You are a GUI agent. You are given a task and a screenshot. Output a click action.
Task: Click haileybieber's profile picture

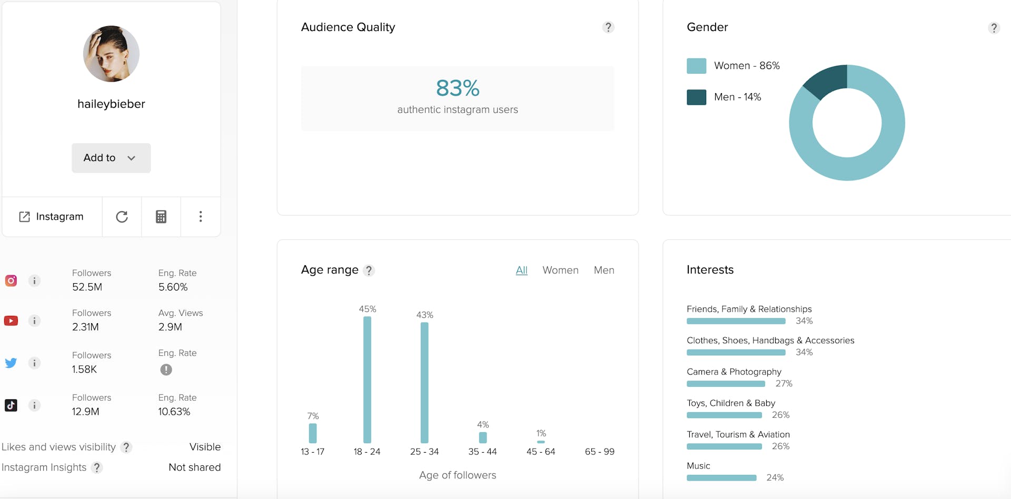111,53
